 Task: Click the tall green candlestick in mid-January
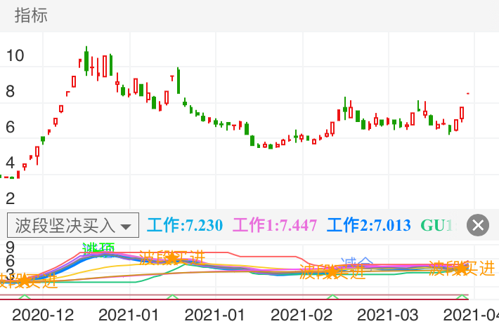pyautogui.click(x=179, y=80)
